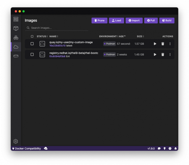
Task: Open kebab menu for my-custom-image row
Action: (x=170, y=44)
